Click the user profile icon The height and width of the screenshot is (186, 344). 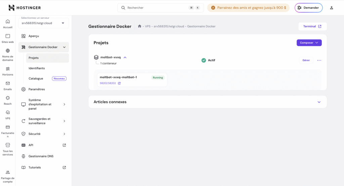(x=332, y=8)
